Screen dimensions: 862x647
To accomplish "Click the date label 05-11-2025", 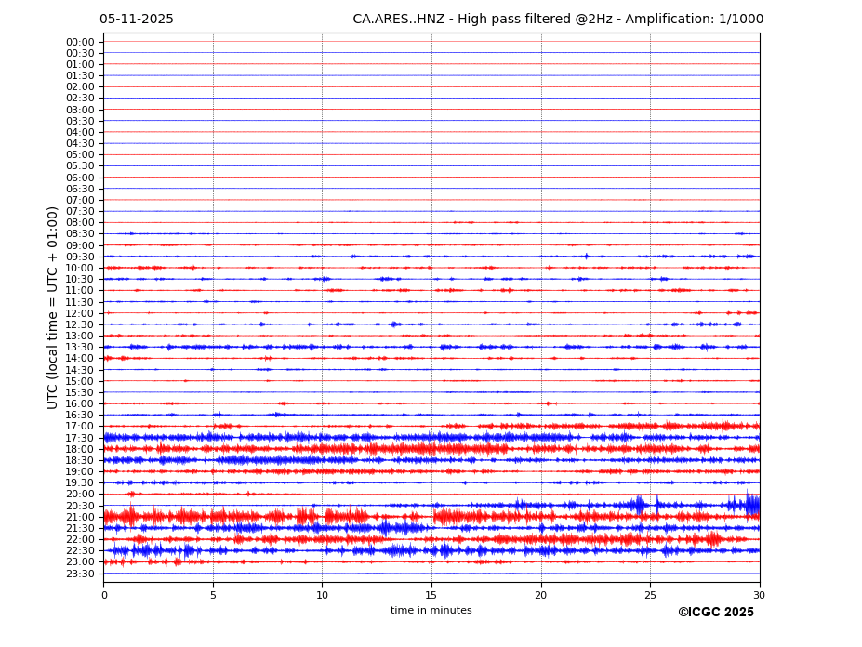I will pos(137,20).
